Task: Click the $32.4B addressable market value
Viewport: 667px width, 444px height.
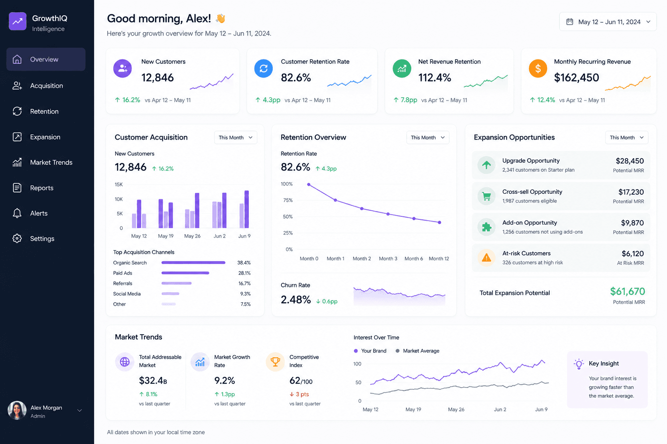Action: [x=153, y=381]
